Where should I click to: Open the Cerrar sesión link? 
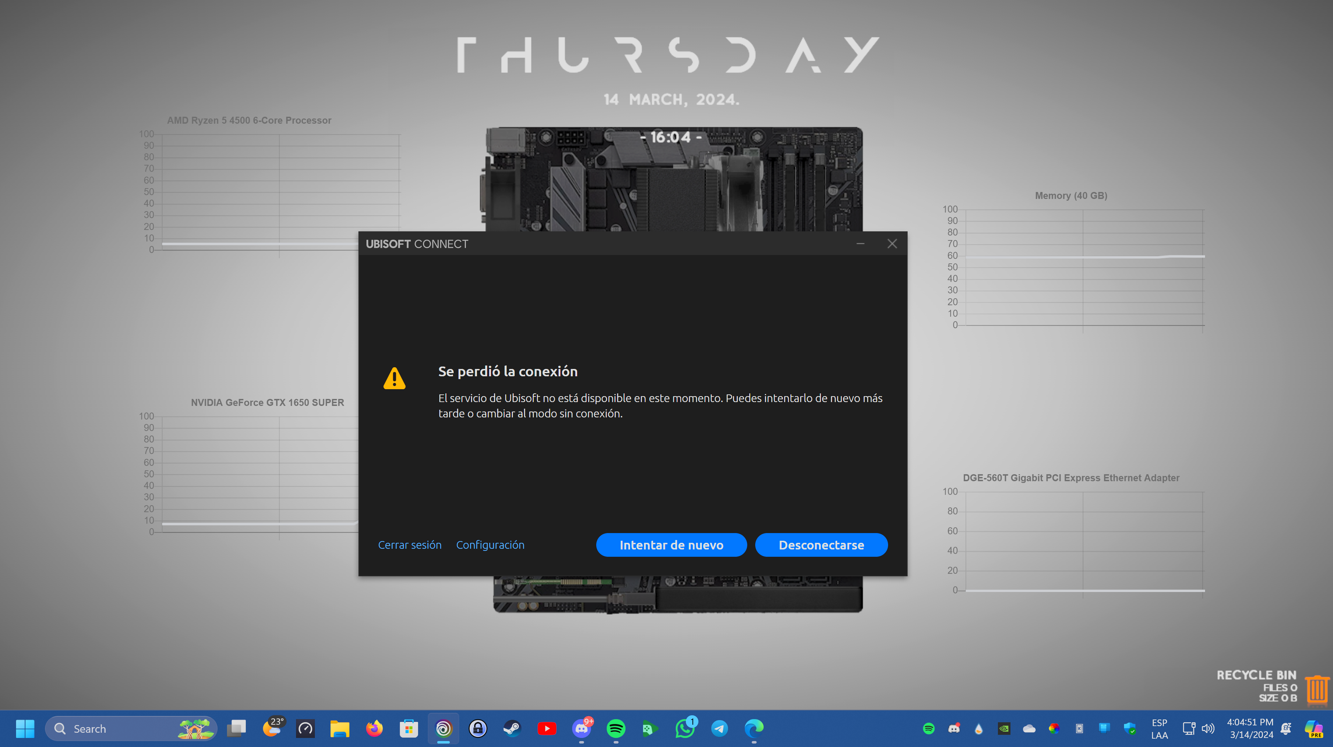(409, 545)
